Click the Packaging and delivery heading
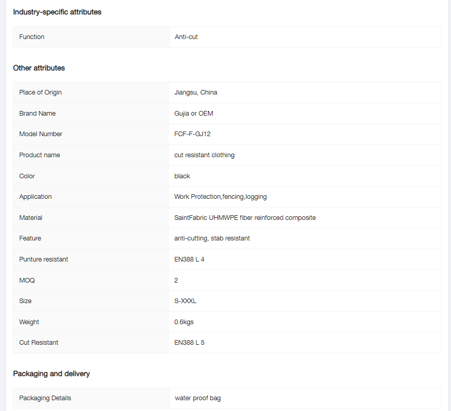This screenshot has width=451, height=411. [x=51, y=373]
